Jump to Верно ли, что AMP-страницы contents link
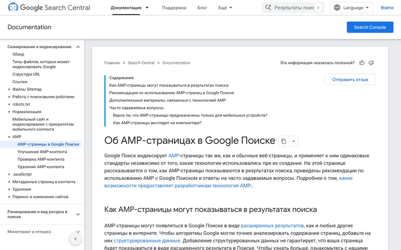401x250 pixels. pos(190,115)
